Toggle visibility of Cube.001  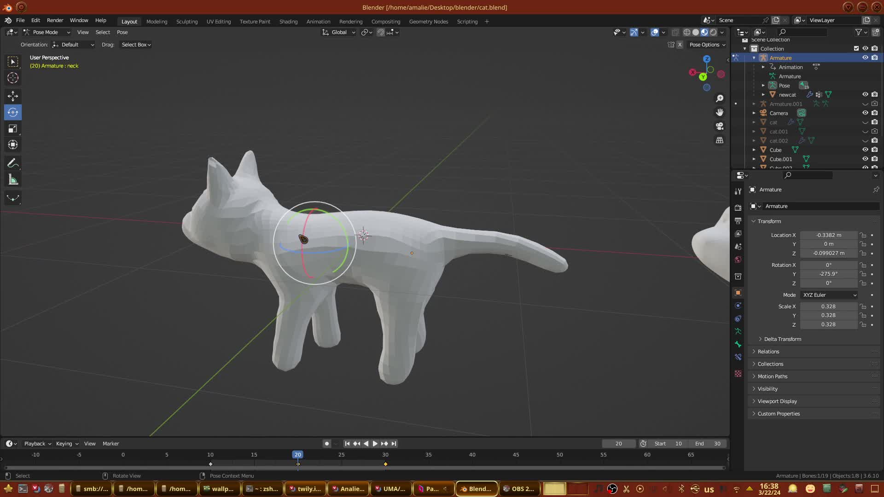pos(865,159)
